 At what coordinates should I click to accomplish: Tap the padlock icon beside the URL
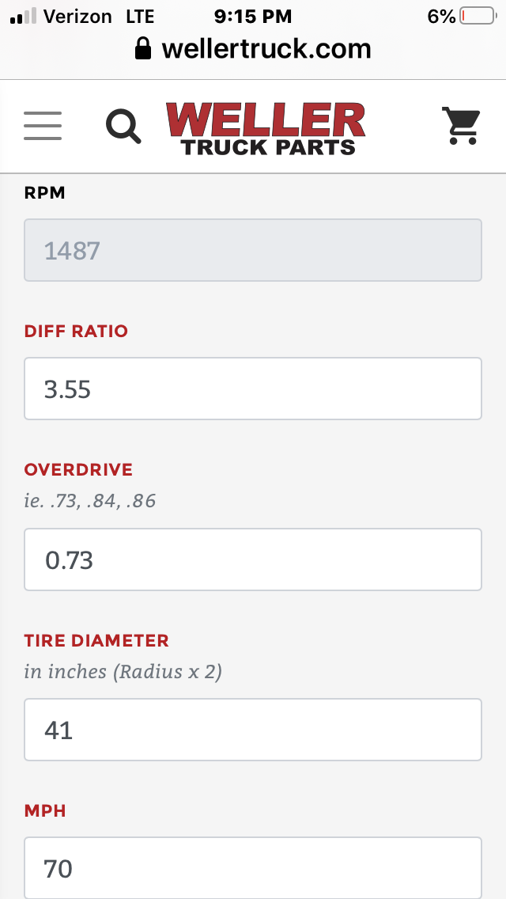click(x=142, y=49)
